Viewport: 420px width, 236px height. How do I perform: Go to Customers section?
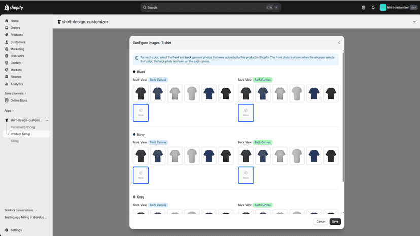[x=18, y=42]
